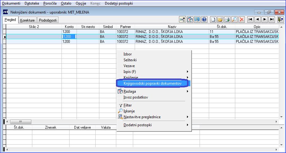Open the Dokumenti menu

coord(11,3)
